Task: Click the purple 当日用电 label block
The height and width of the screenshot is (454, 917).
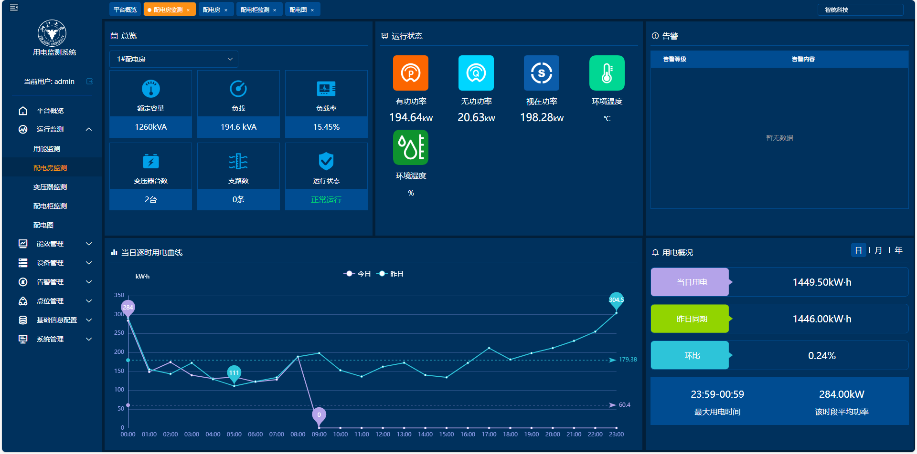Action: [690, 282]
